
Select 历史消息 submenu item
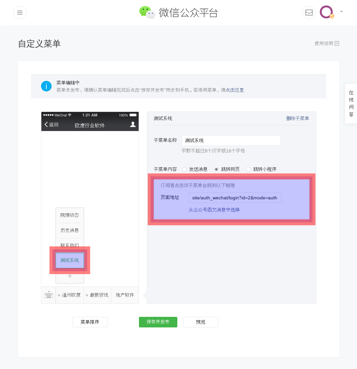point(69,230)
